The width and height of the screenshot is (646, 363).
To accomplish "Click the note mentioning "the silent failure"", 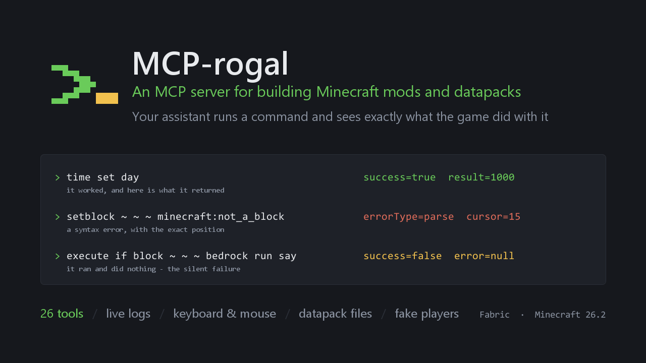I will (x=153, y=269).
